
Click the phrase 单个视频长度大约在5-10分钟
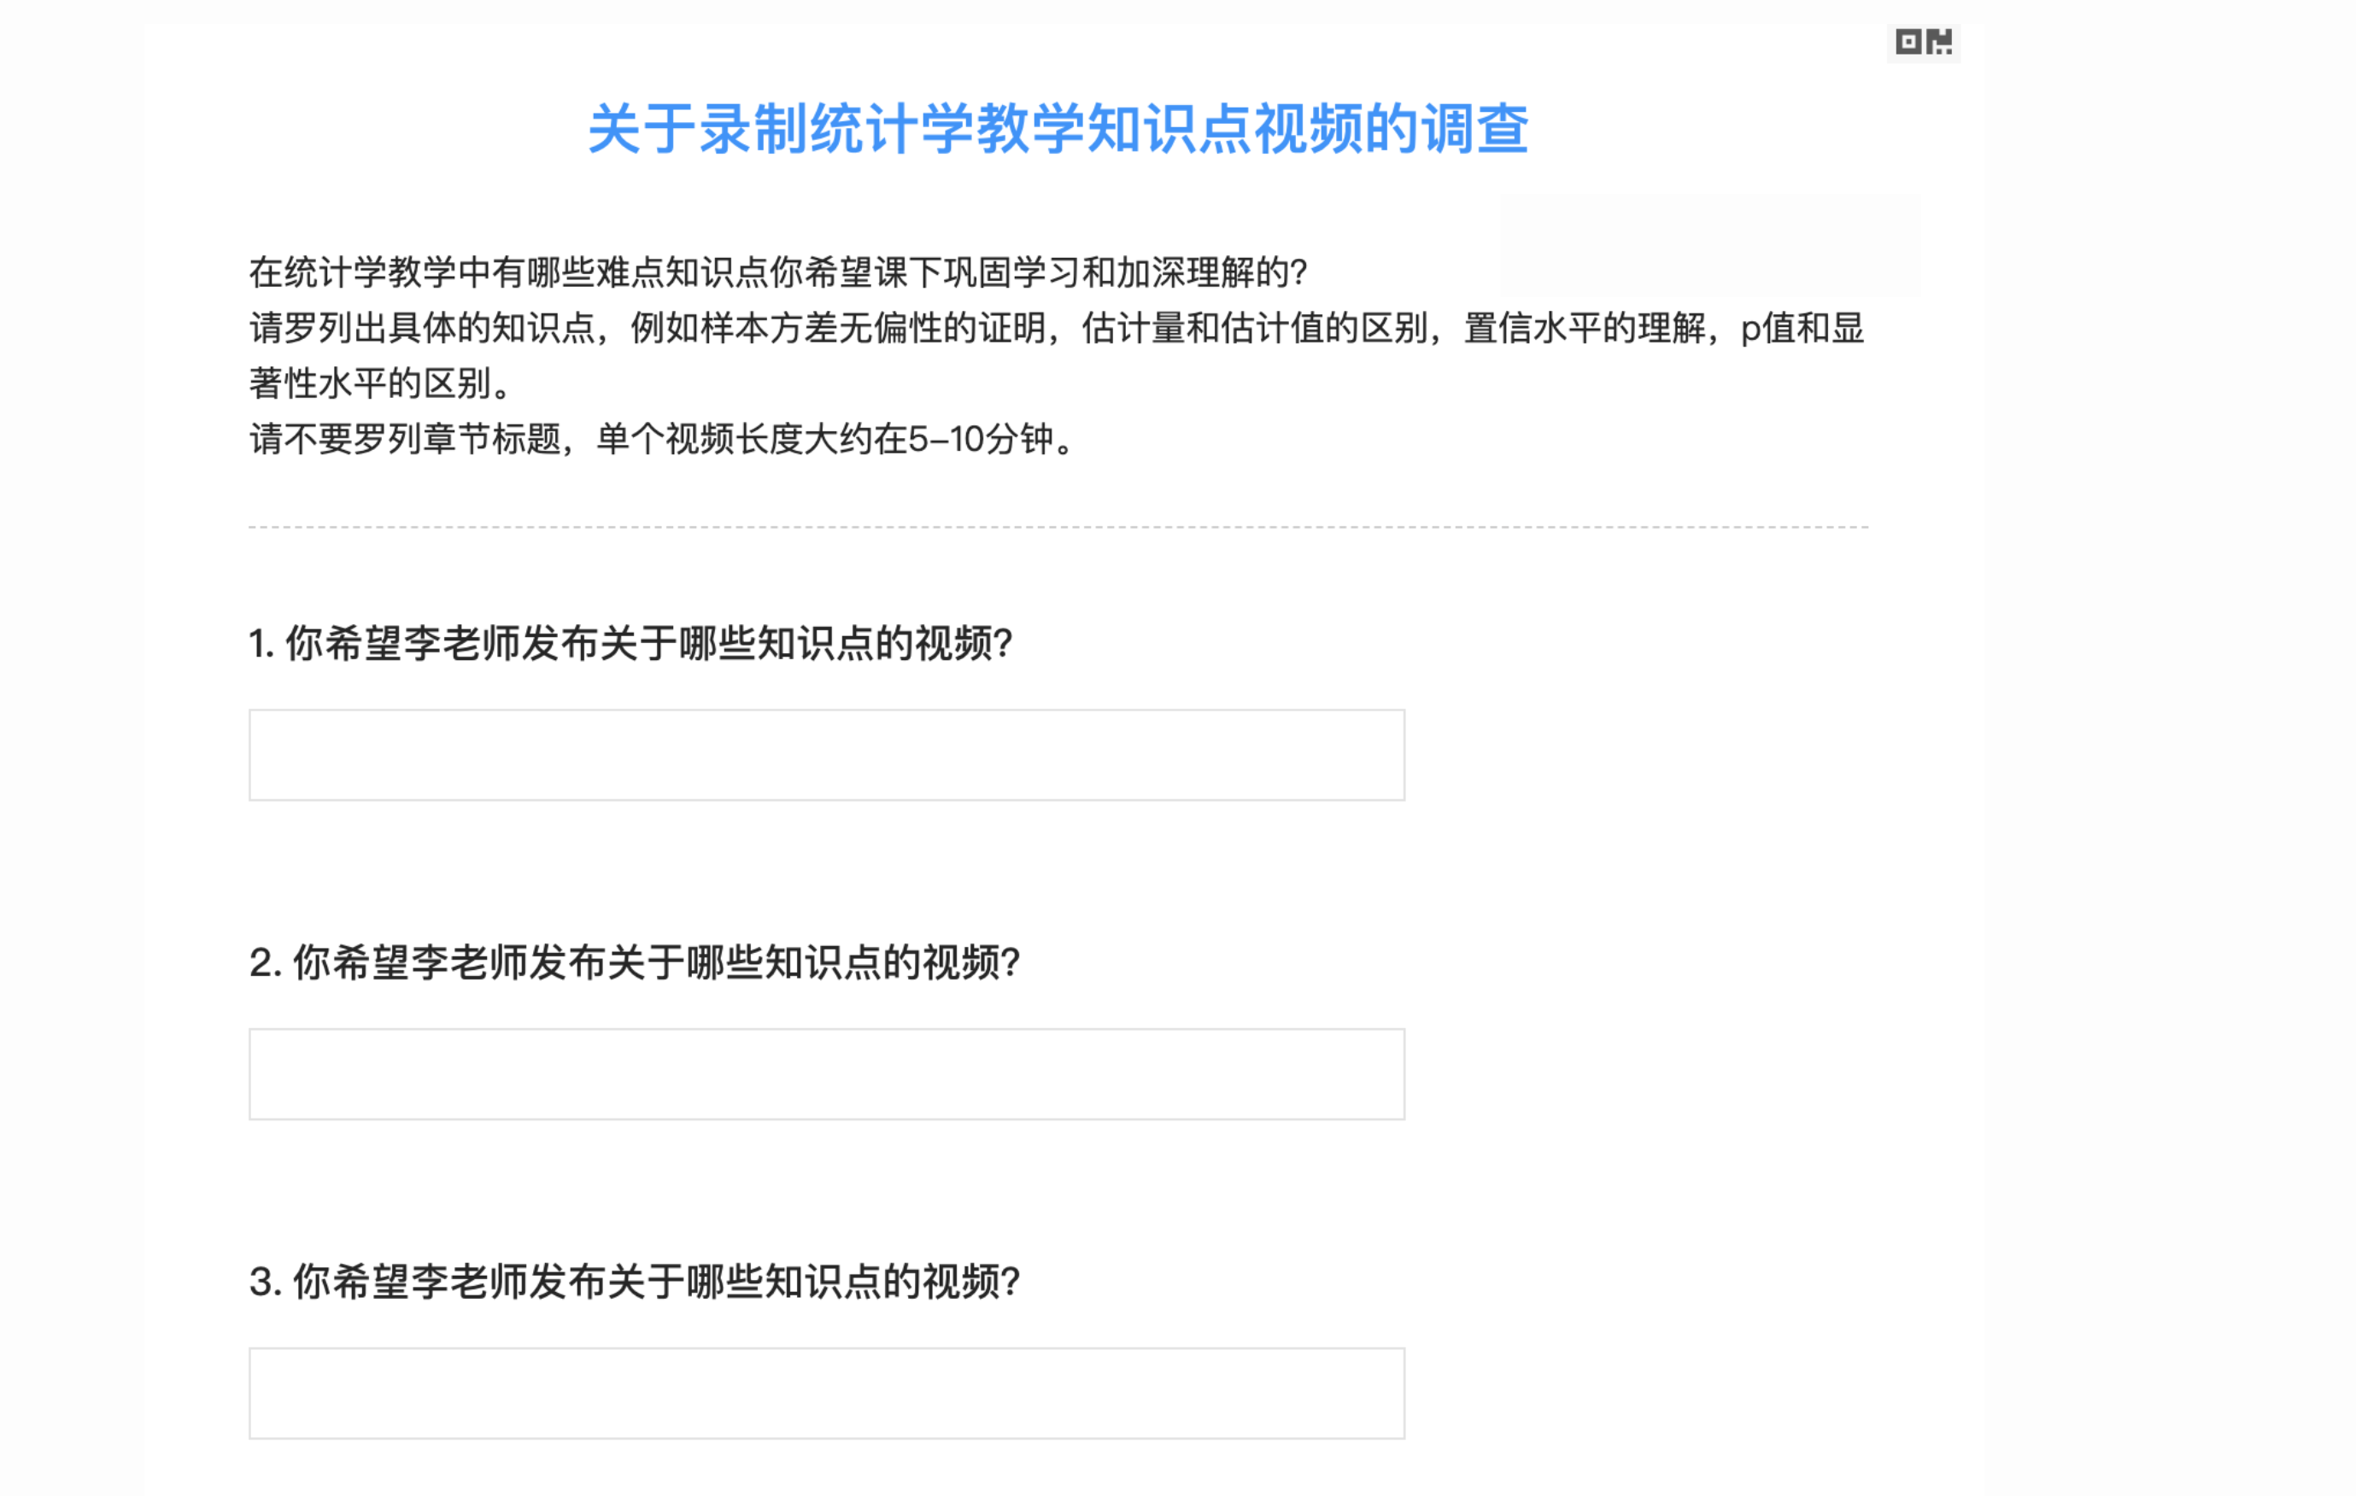(x=825, y=439)
